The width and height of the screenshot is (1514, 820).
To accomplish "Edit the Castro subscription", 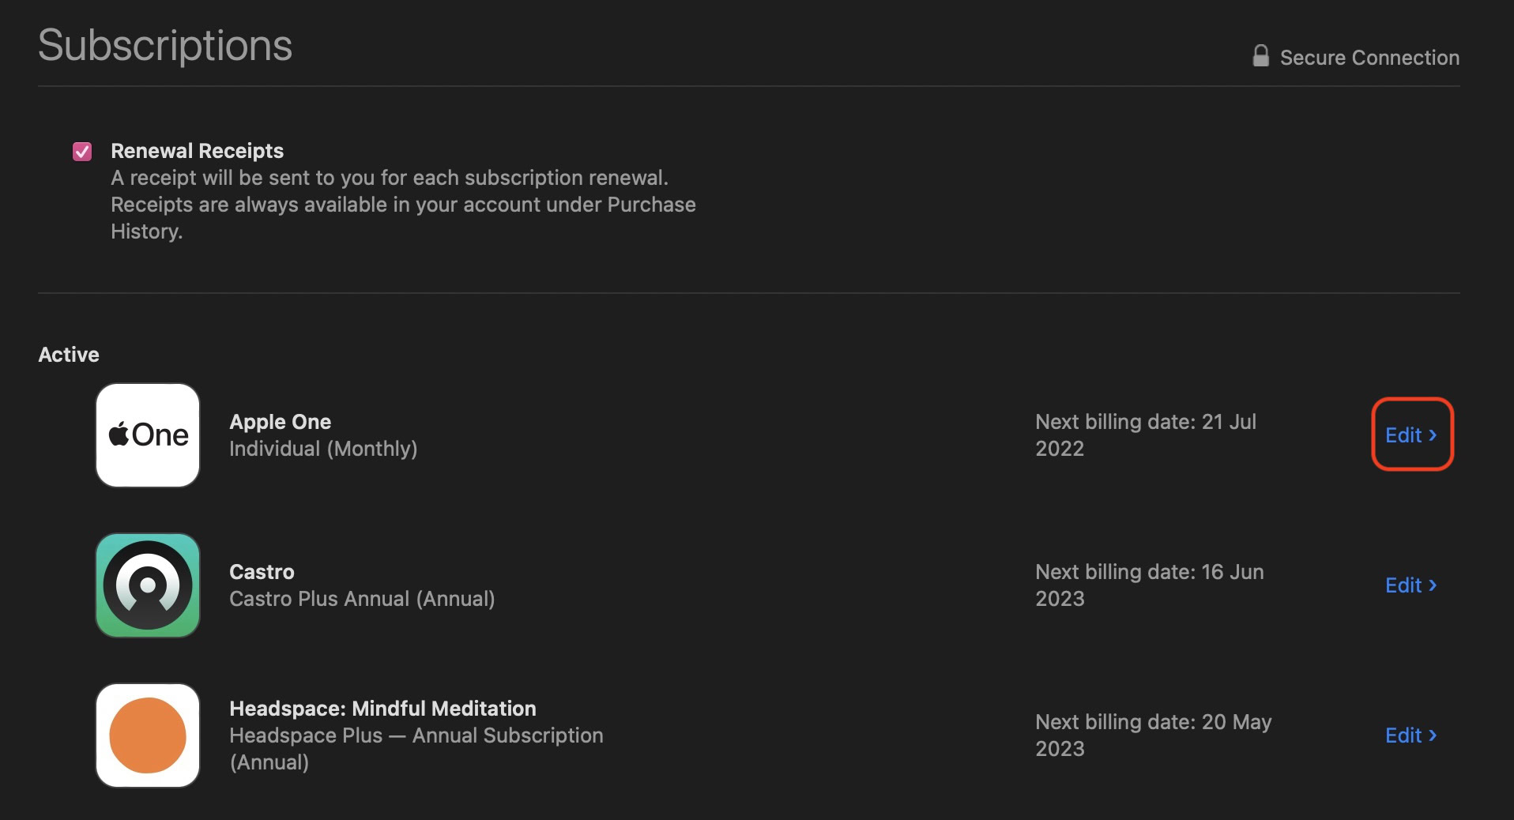I will click(x=1411, y=585).
